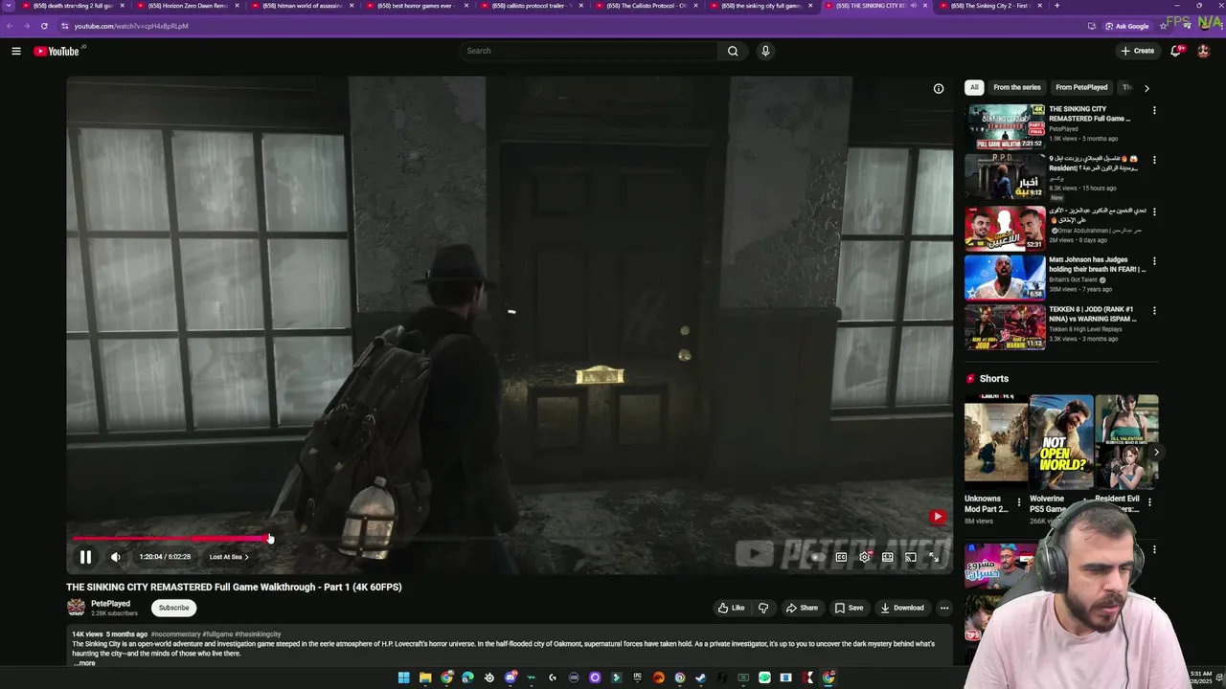Switch to the 'Horizon Zero Dawn' tab

click(188, 6)
